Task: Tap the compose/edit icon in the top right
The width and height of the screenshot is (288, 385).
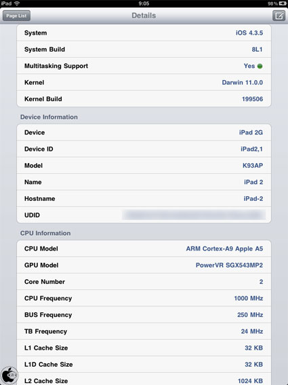Action: (279, 16)
